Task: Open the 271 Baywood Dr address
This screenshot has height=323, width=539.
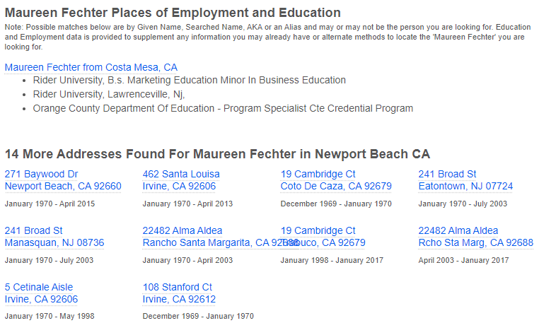Action: [x=41, y=174]
